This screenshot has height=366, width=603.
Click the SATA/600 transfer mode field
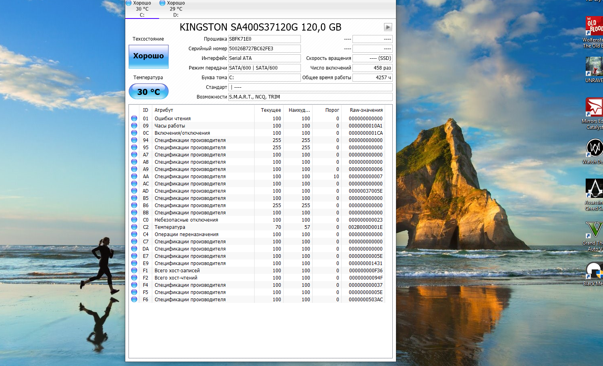click(264, 68)
